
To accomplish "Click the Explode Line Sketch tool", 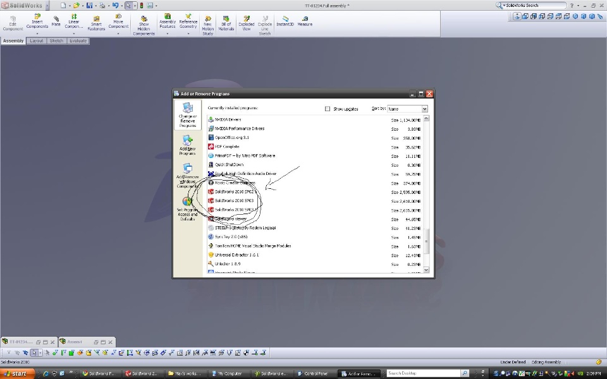I will coord(265,26).
